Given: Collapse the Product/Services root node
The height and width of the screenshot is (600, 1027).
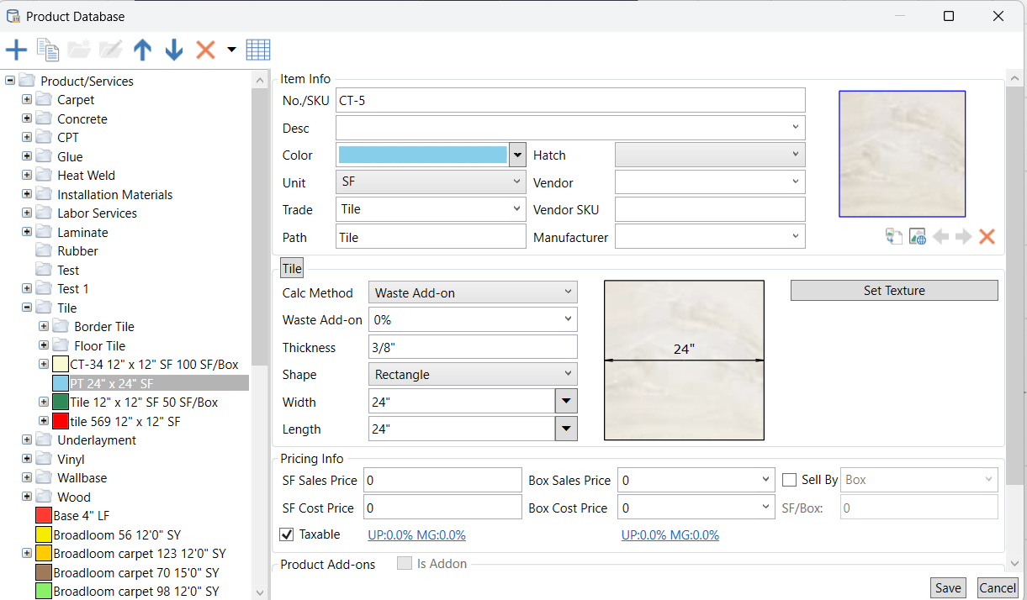Looking at the screenshot, I should (10, 81).
